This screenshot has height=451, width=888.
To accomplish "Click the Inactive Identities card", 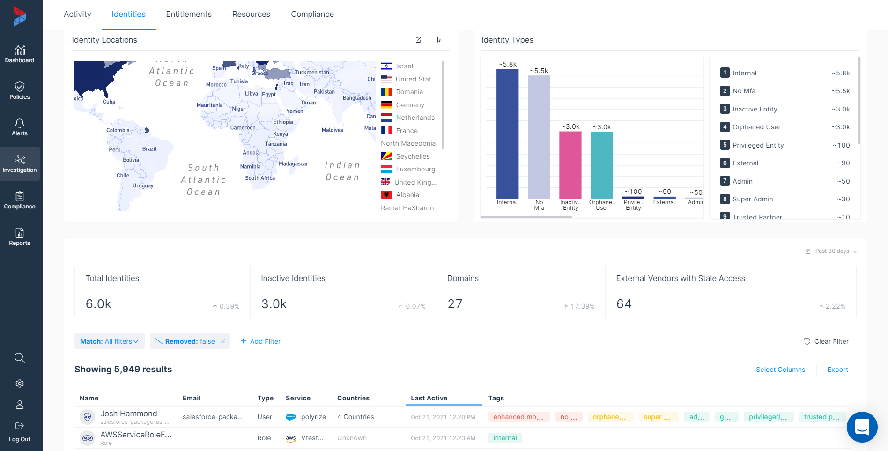I will coord(343,292).
